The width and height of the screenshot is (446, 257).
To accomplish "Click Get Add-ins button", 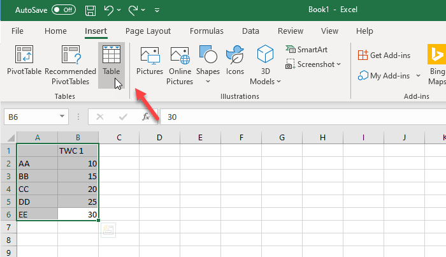I will [x=383, y=55].
